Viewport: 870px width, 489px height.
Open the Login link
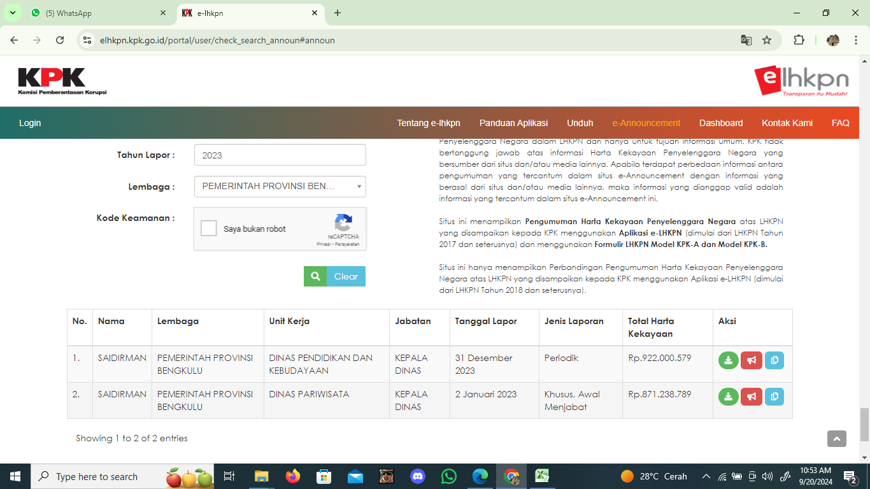(30, 123)
